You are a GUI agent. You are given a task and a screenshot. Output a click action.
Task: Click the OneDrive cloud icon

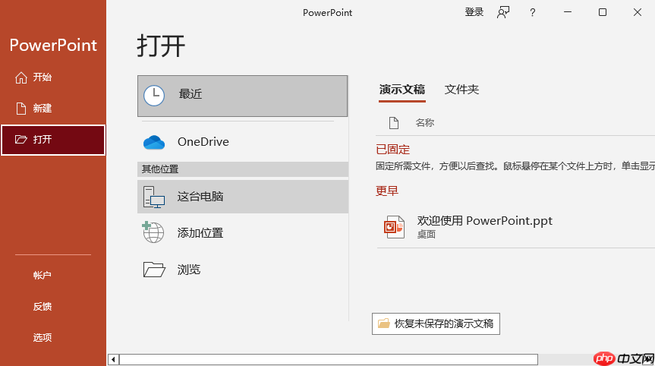pos(154,143)
